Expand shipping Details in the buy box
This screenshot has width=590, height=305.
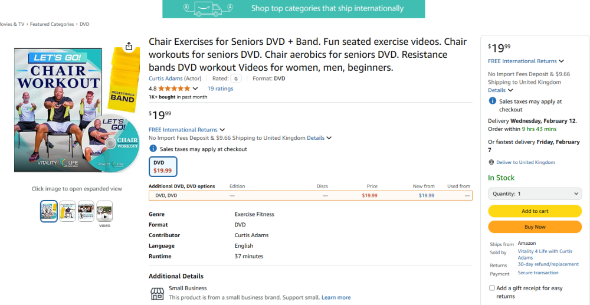click(x=500, y=90)
